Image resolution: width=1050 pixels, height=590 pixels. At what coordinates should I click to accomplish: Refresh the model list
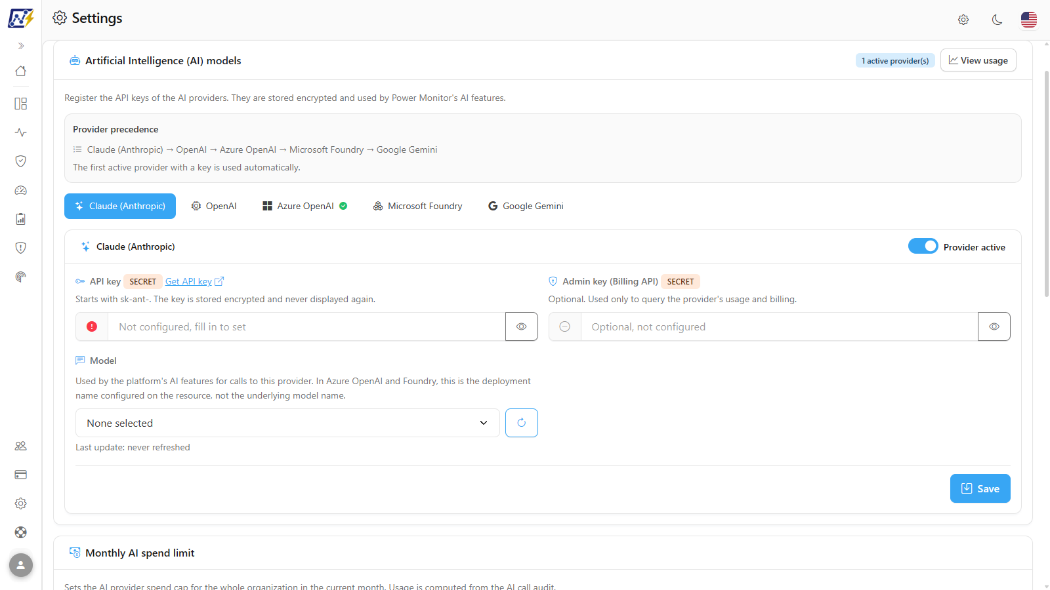tap(522, 423)
